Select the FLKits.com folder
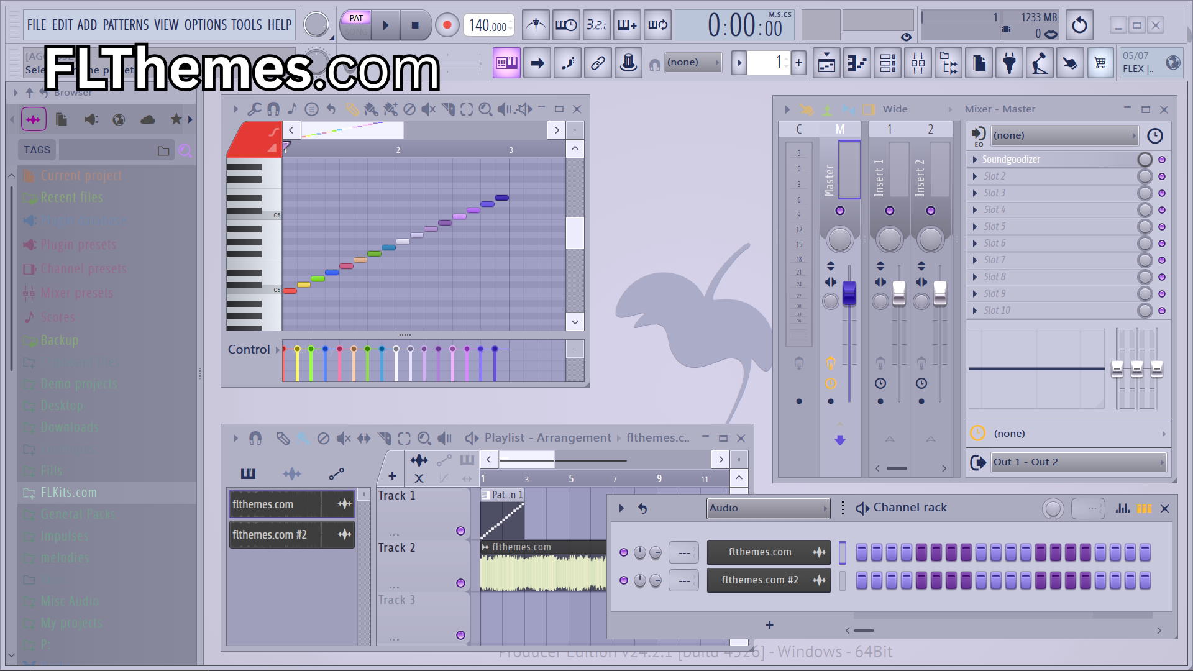 68,493
